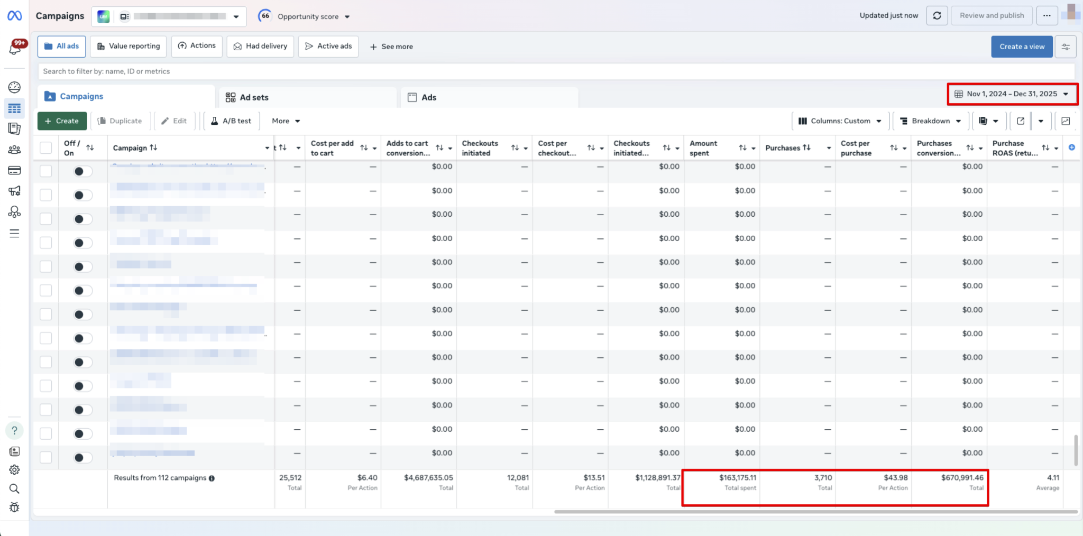Switch to the Ad sets tab
The image size is (1083, 536).
pos(254,97)
